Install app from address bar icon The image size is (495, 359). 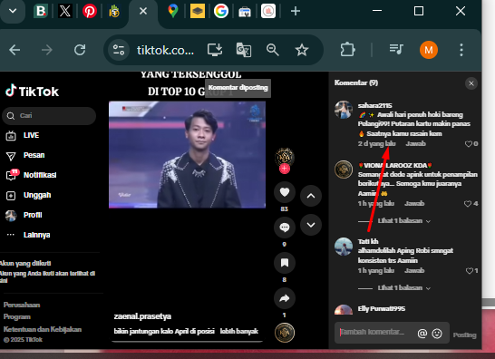[215, 50]
